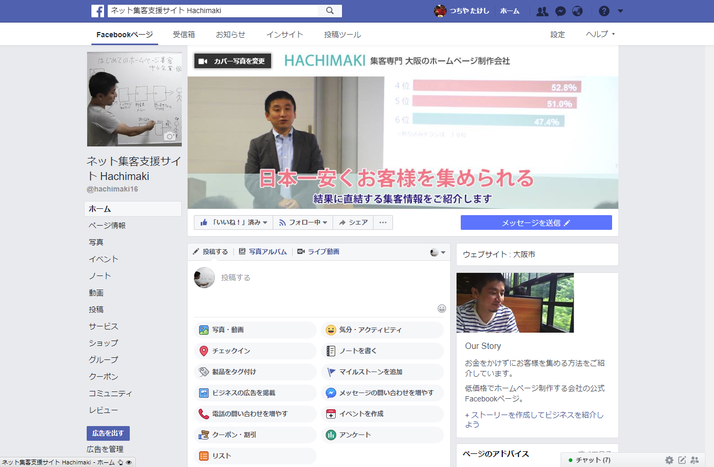Switch to the Facebookページ tab

tap(125, 35)
